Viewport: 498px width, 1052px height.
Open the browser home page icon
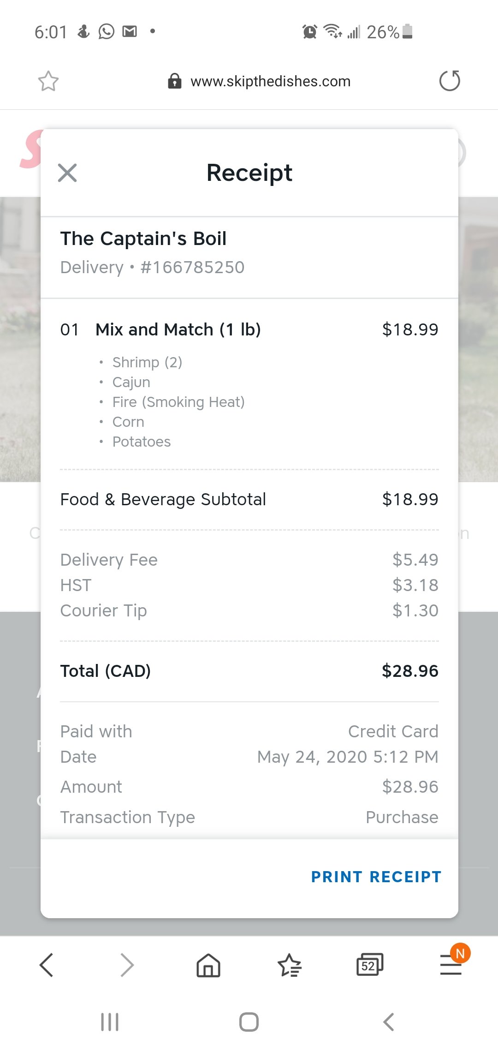[x=208, y=965]
